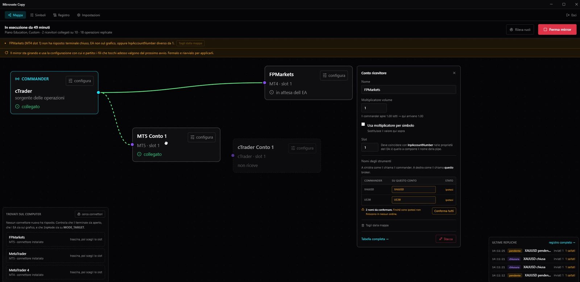The height and width of the screenshot is (282, 580).
Task: Select the FPMarkets MT5 connector row
Action: coord(55,240)
